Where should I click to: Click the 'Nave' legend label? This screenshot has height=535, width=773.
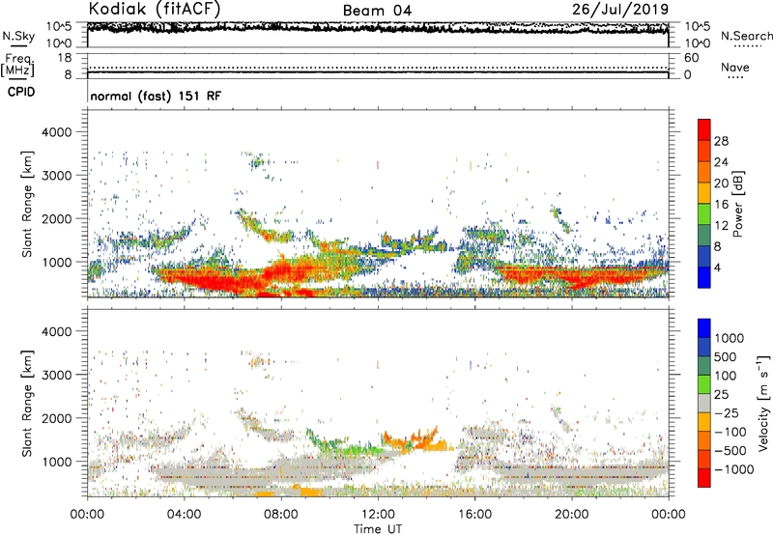[734, 67]
